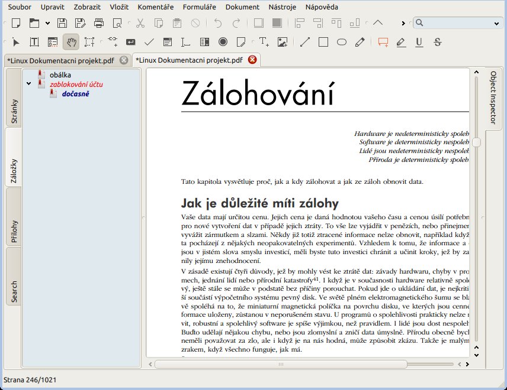Cut selection with the scissors icon
The height and width of the screenshot is (390, 507).
pyautogui.click(x=140, y=23)
